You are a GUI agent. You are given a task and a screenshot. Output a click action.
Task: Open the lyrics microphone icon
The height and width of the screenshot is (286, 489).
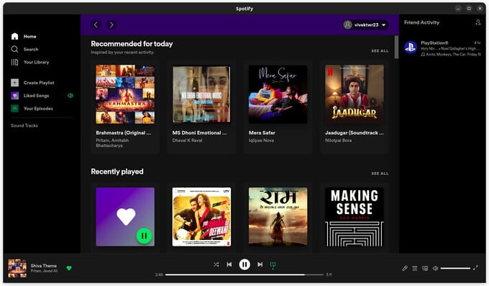[x=404, y=268]
